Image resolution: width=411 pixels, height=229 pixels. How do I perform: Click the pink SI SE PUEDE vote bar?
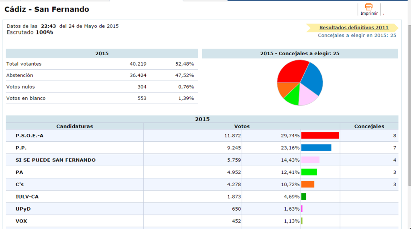[310, 160]
